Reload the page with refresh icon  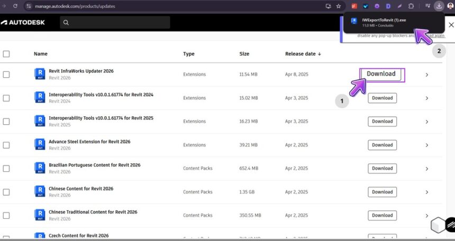(15, 6)
